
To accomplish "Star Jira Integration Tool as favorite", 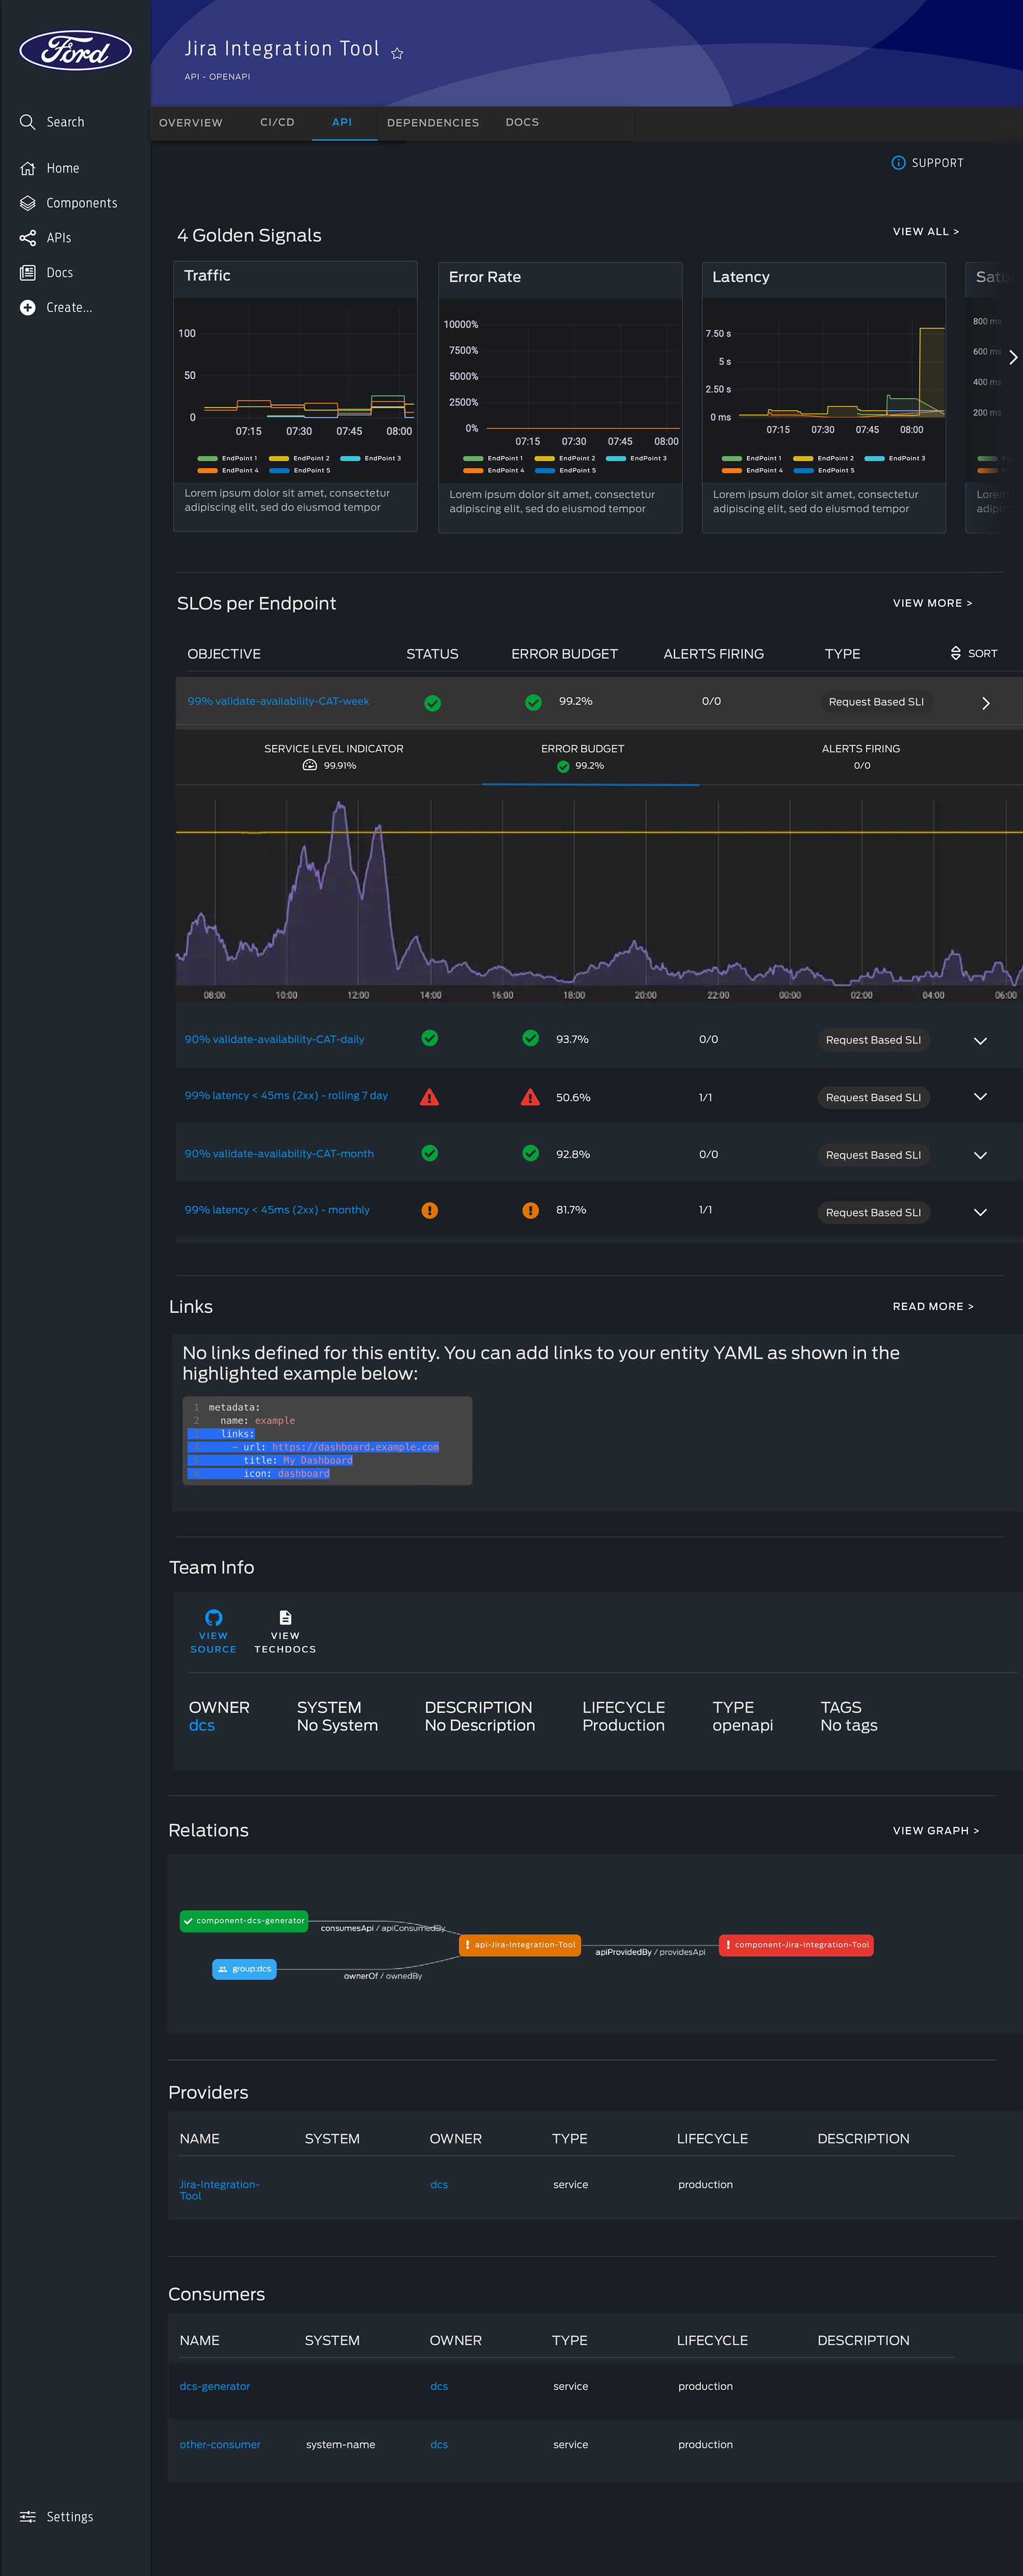I will (397, 53).
